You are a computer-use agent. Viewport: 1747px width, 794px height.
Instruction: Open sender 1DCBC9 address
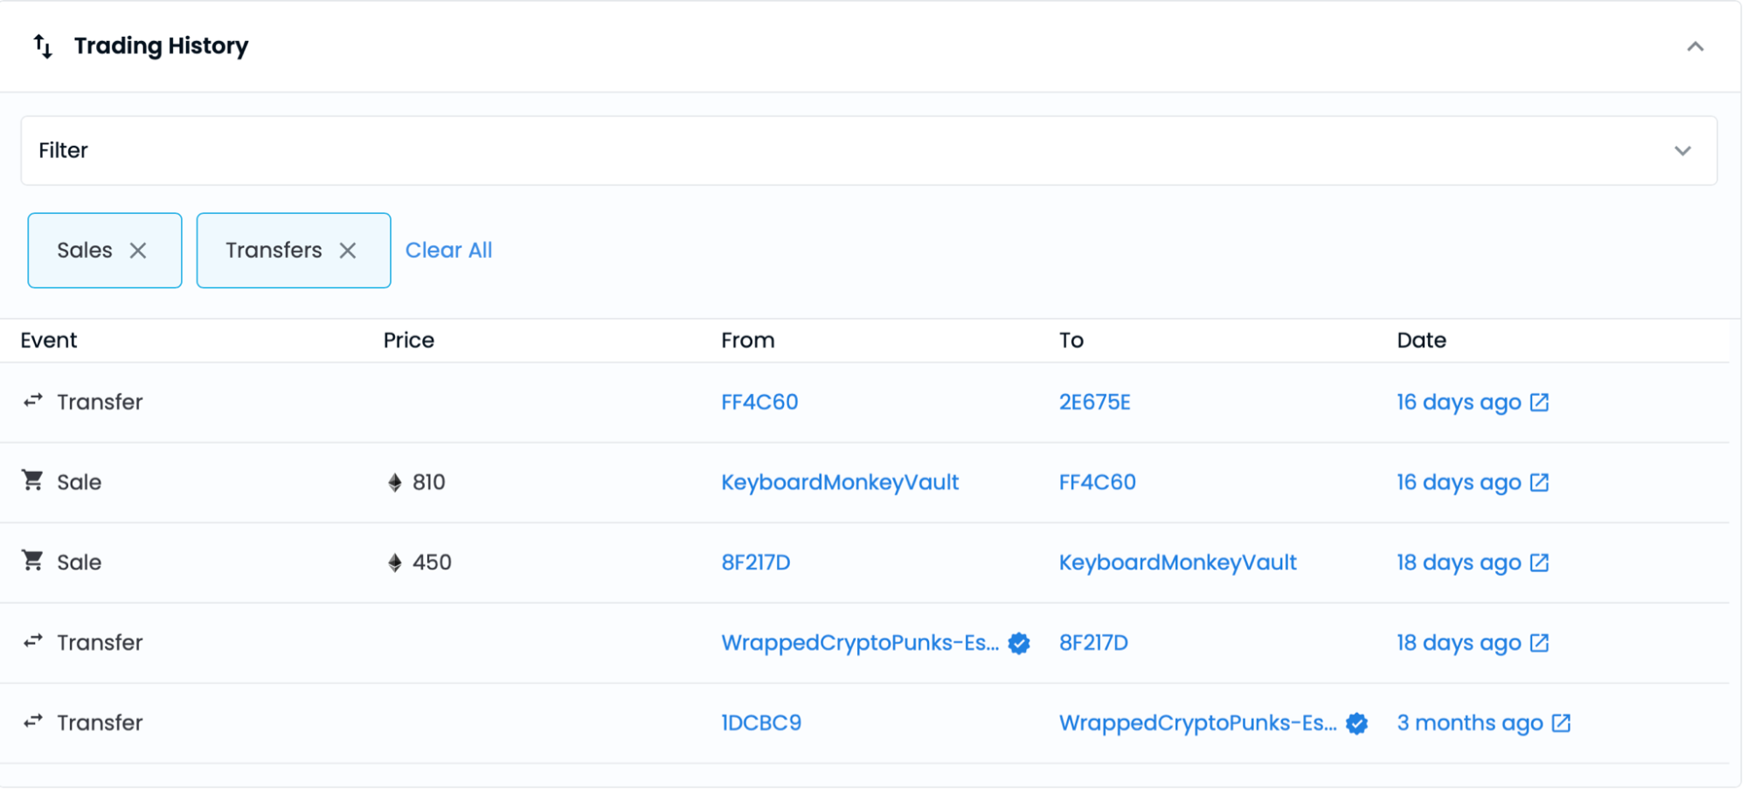tap(760, 723)
